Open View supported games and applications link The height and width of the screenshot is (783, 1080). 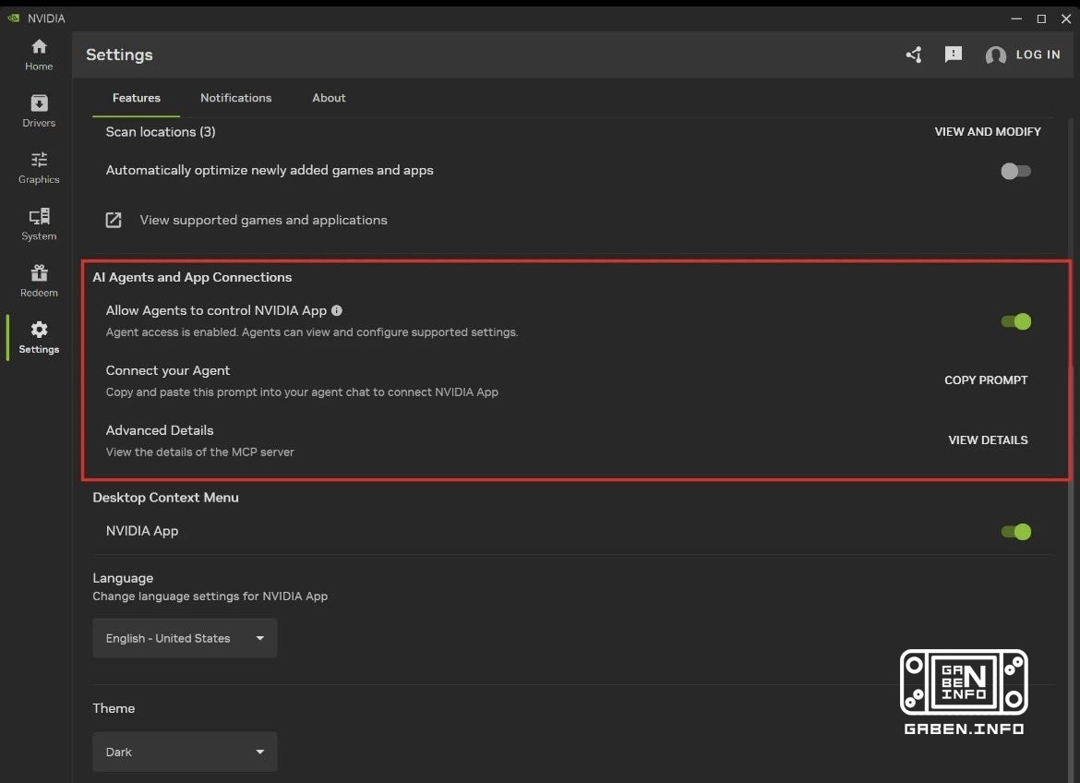click(x=263, y=220)
